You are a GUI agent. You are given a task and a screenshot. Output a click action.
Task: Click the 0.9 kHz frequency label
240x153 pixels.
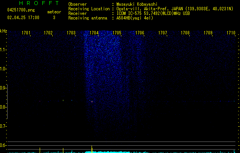coord(3,88)
